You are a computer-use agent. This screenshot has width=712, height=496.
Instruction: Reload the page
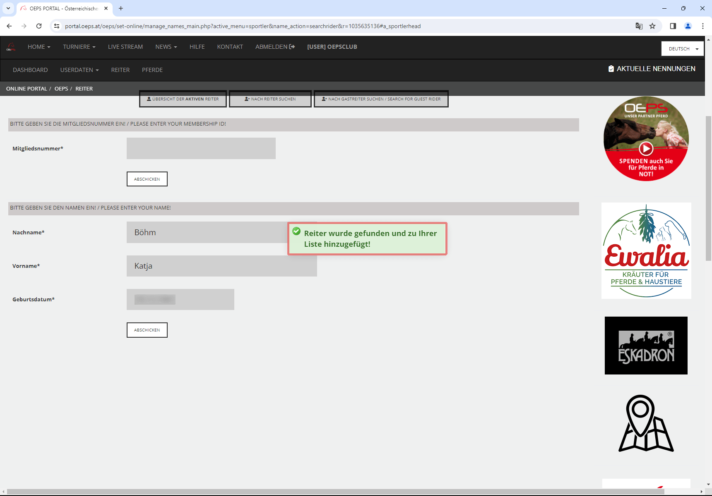39,26
